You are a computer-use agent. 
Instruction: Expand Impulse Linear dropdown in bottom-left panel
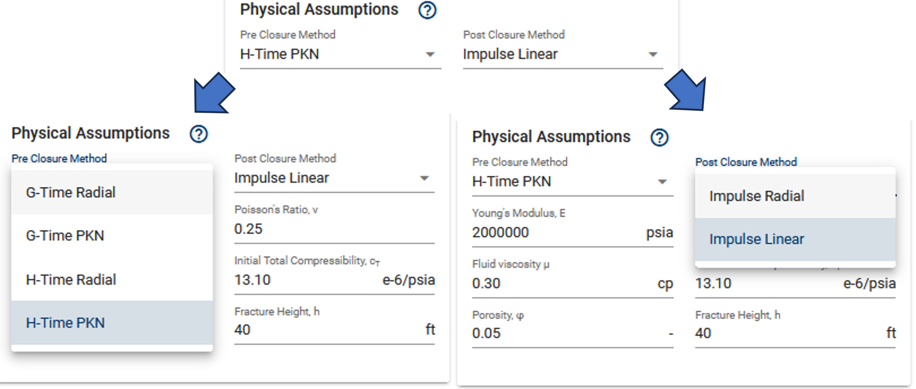click(x=334, y=178)
